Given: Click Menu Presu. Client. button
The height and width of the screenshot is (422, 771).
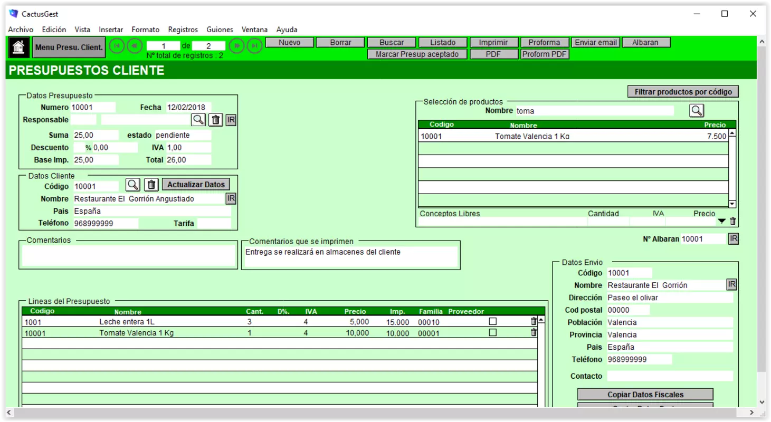Looking at the screenshot, I should tap(69, 47).
